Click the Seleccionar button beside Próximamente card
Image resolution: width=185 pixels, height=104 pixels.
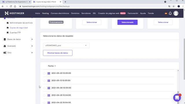click(92, 22)
